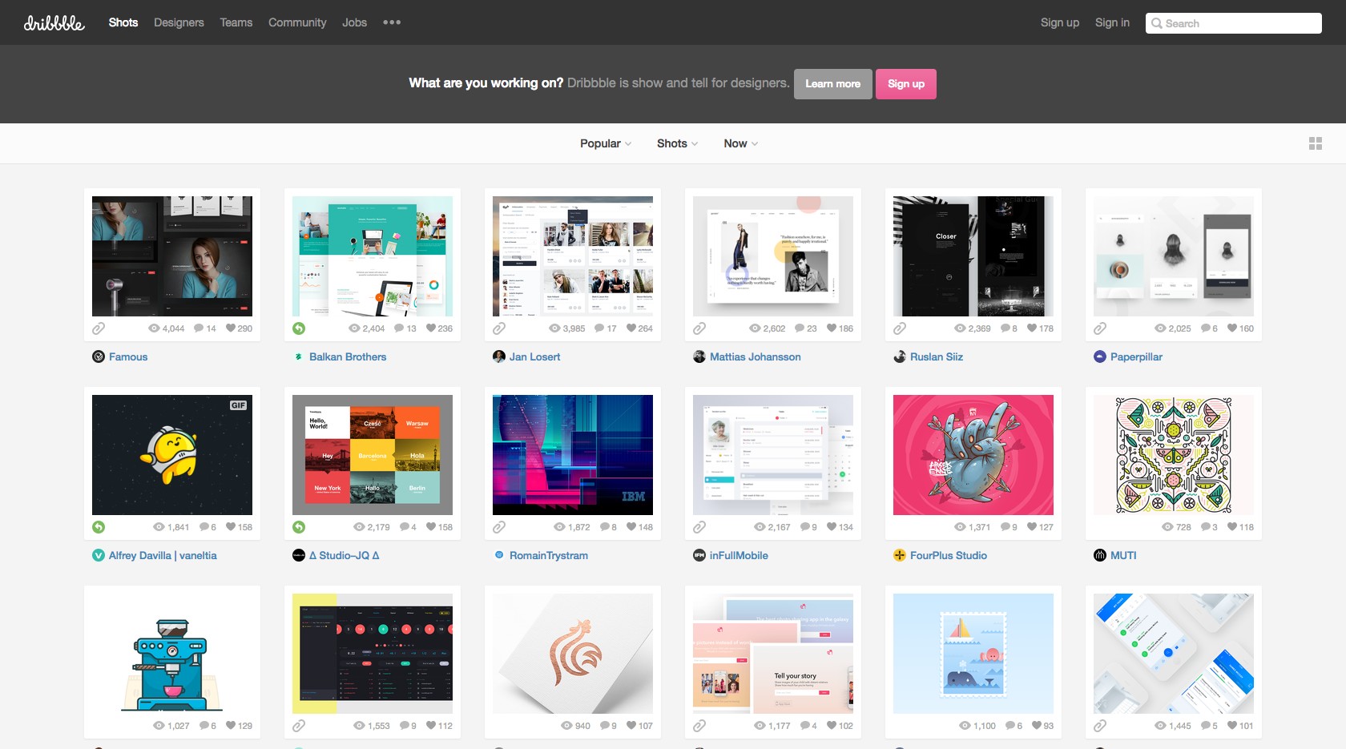The image size is (1346, 749).
Task: Go to the Designers section
Action: pyautogui.click(x=178, y=22)
